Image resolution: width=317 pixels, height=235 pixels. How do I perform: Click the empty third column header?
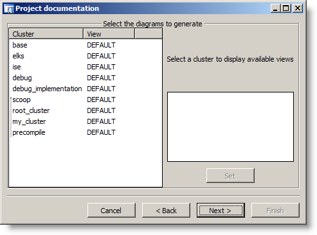149,34
